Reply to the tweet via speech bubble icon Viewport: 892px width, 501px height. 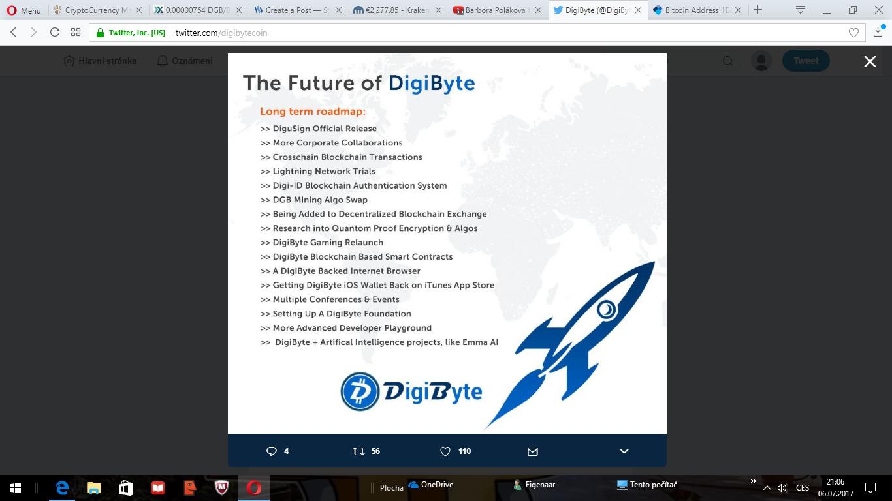click(x=272, y=451)
